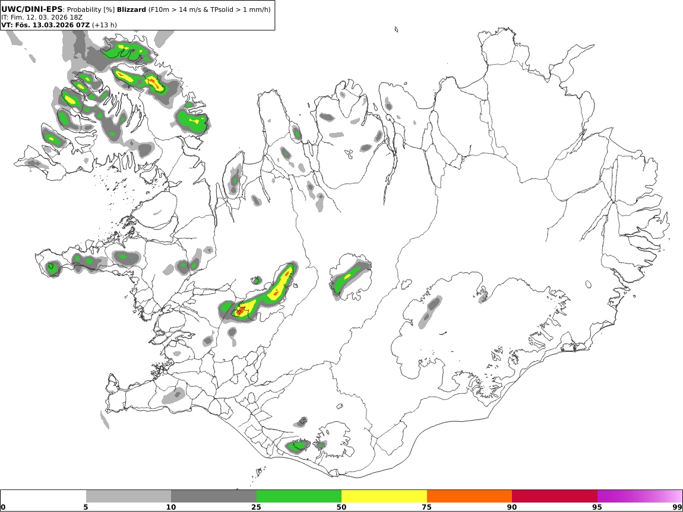Click legend tick label '50'
The width and height of the screenshot is (683, 512).
[x=341, y=507]
